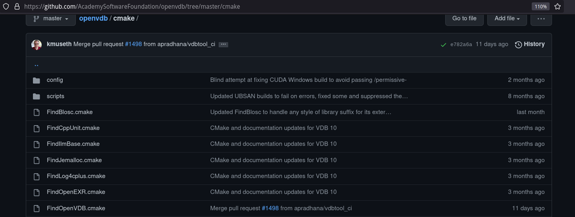Viewport: 575px width, 217px height.
Task: Click kmuseth's avatar thumbnail
Action: point(36,44)
